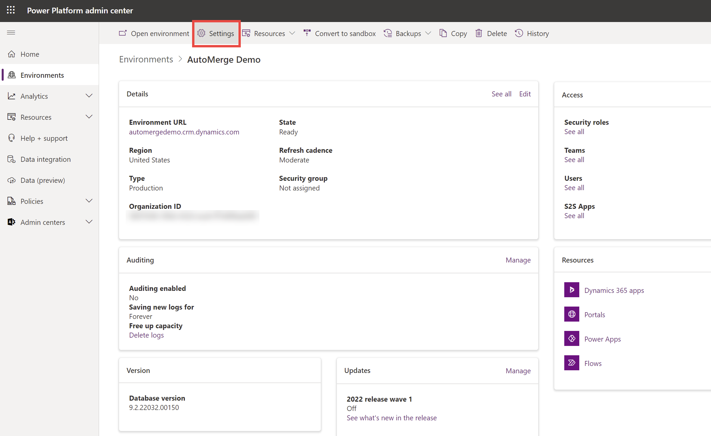Open the Power Apps resource link
711x436 pixels.
coord(602,339)
